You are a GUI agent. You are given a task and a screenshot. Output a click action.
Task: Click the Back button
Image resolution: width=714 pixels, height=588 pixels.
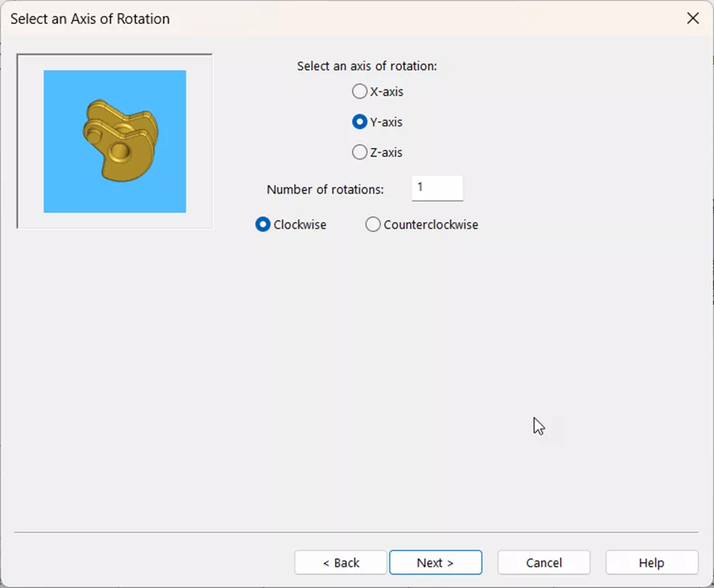click(x=340, y=562)
